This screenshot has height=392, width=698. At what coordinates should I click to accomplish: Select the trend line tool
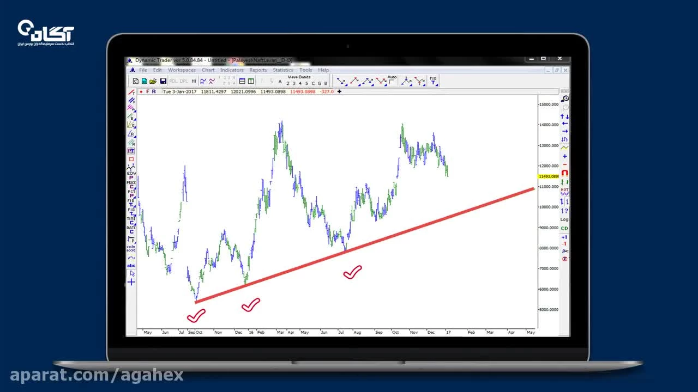click(x=131, y=92)
